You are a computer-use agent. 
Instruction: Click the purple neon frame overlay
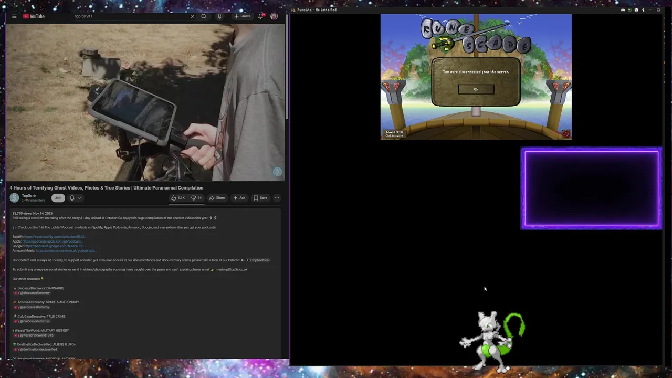pos(591,188)
